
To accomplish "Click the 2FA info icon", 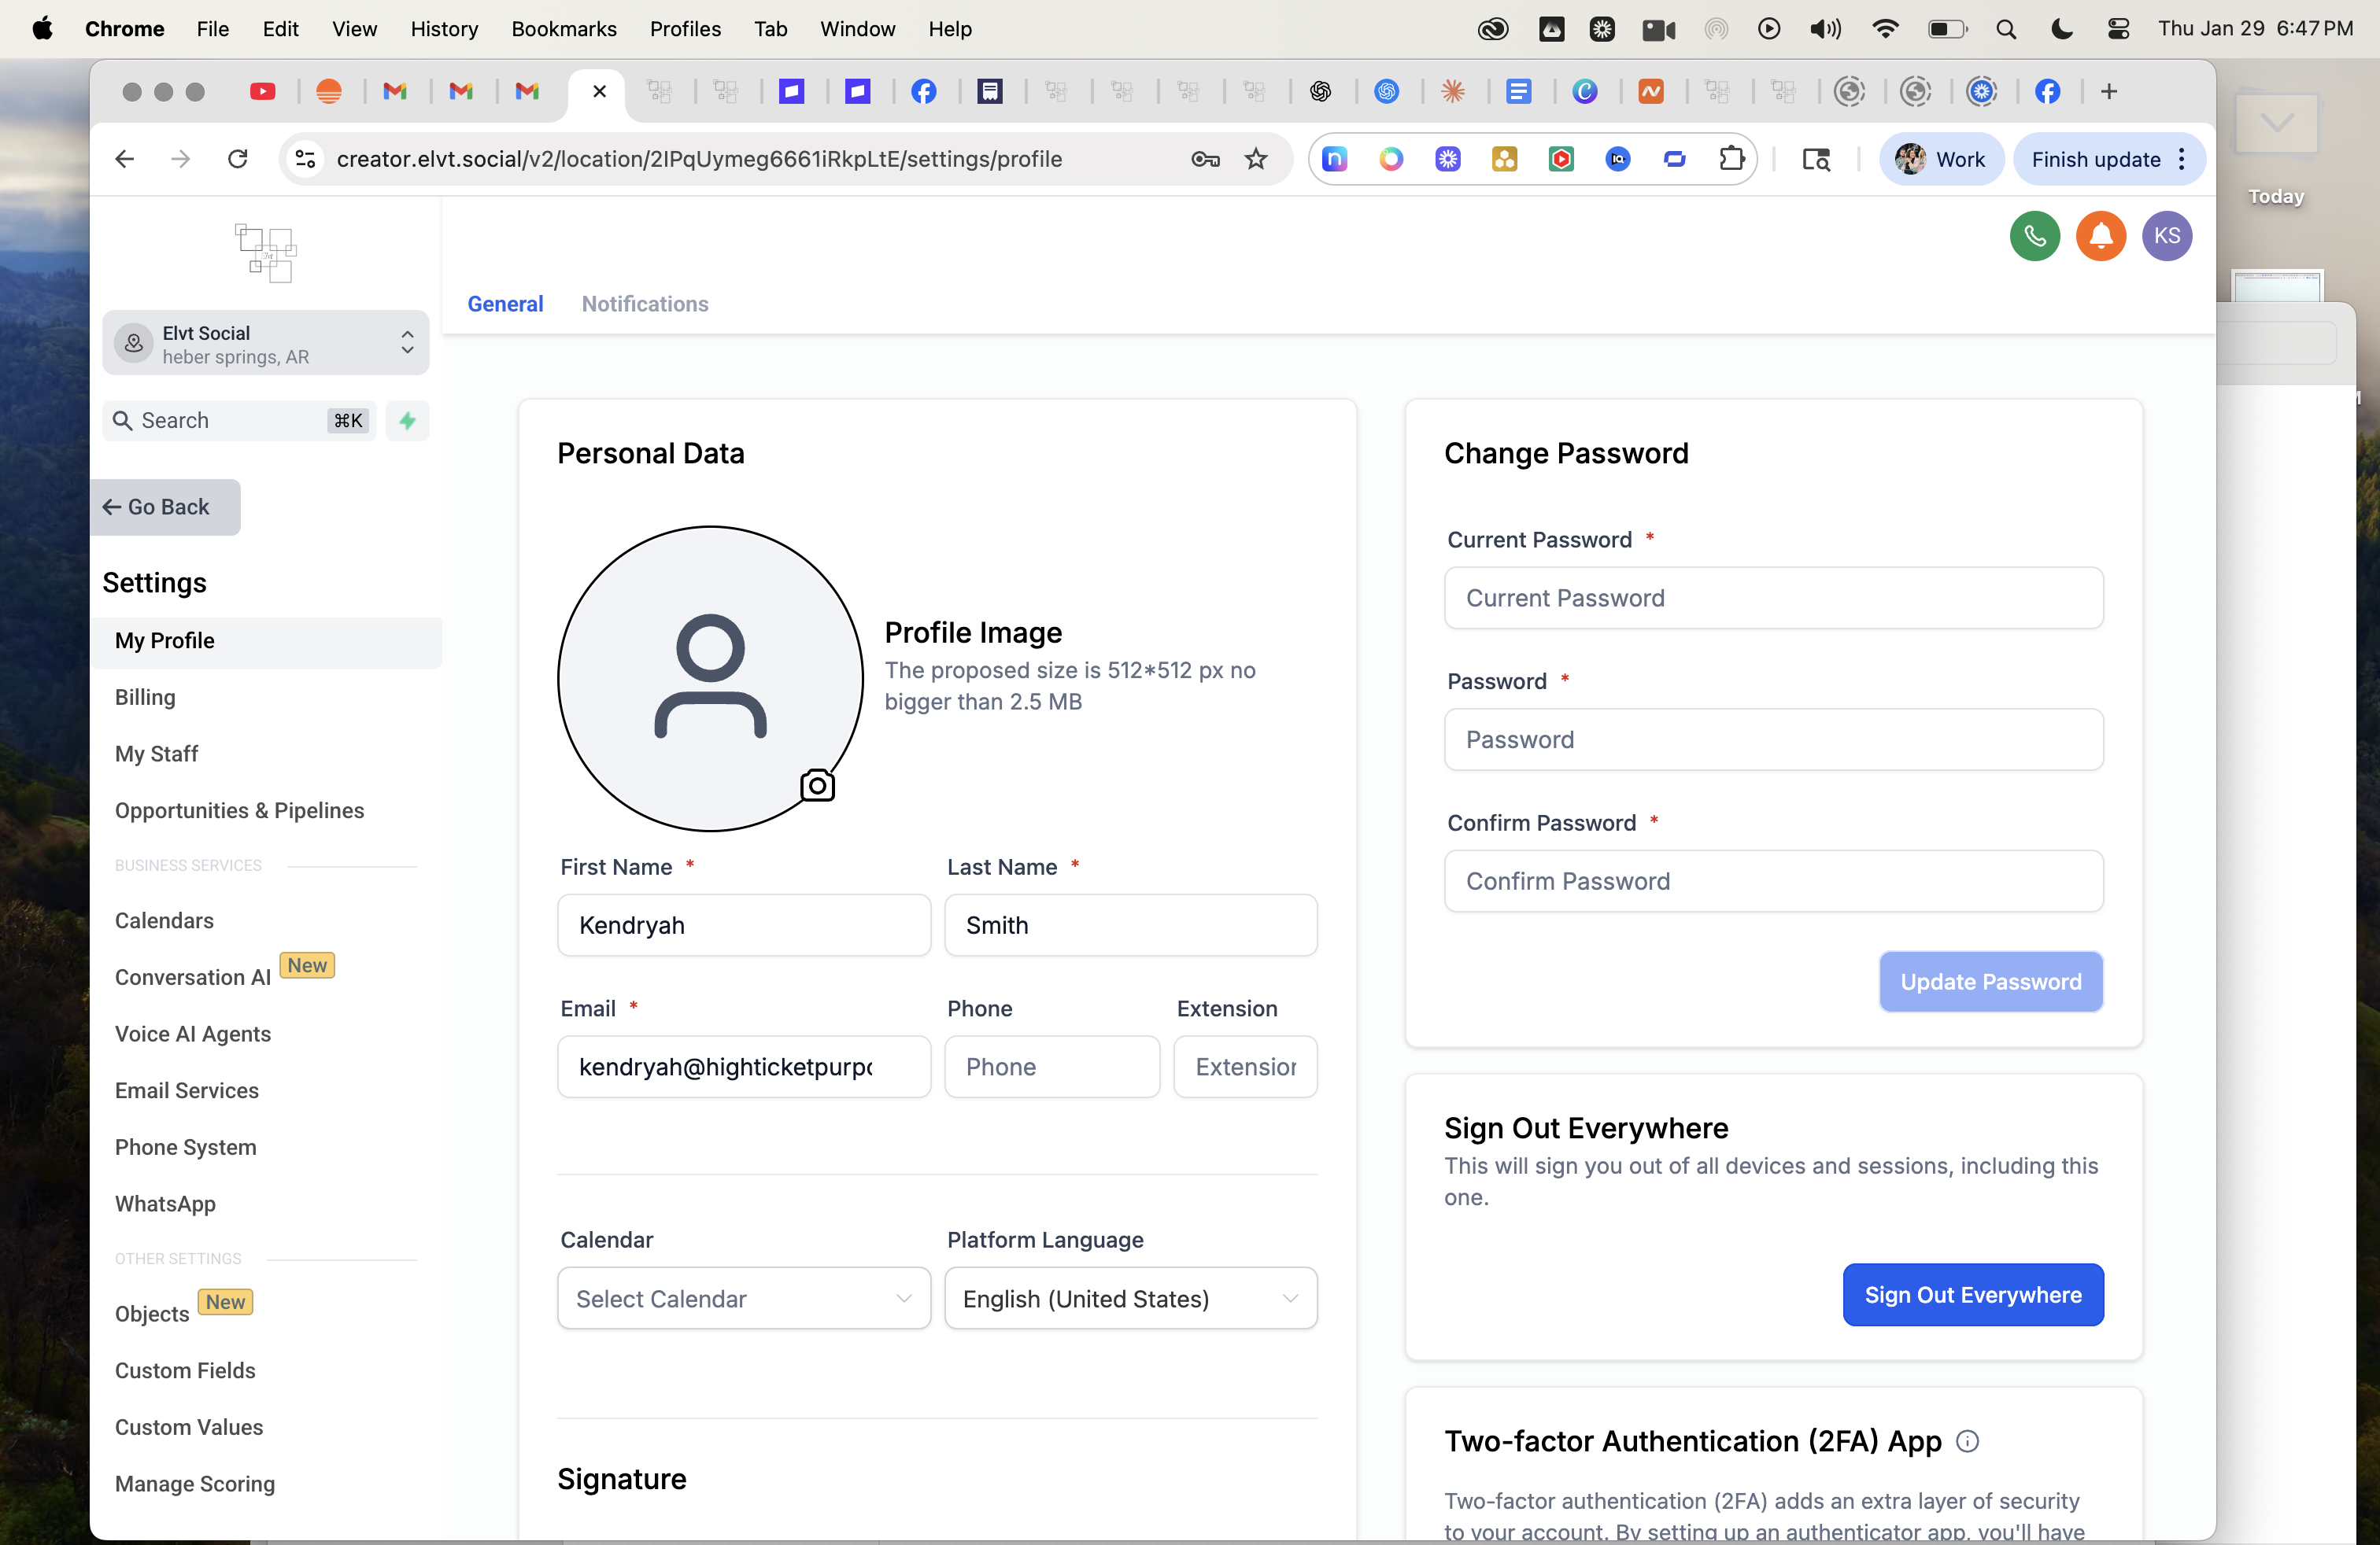I will 1966,1441.
